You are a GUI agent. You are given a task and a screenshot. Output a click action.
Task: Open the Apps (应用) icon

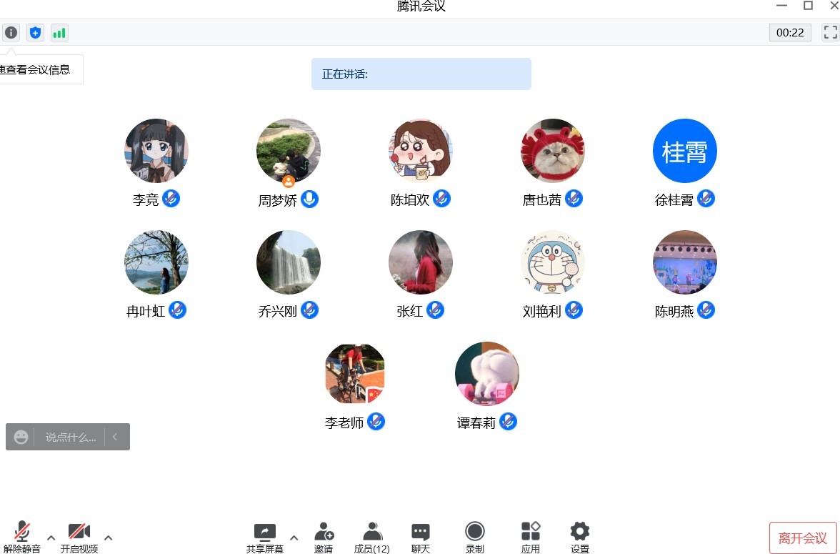click(x=530, y=538)
